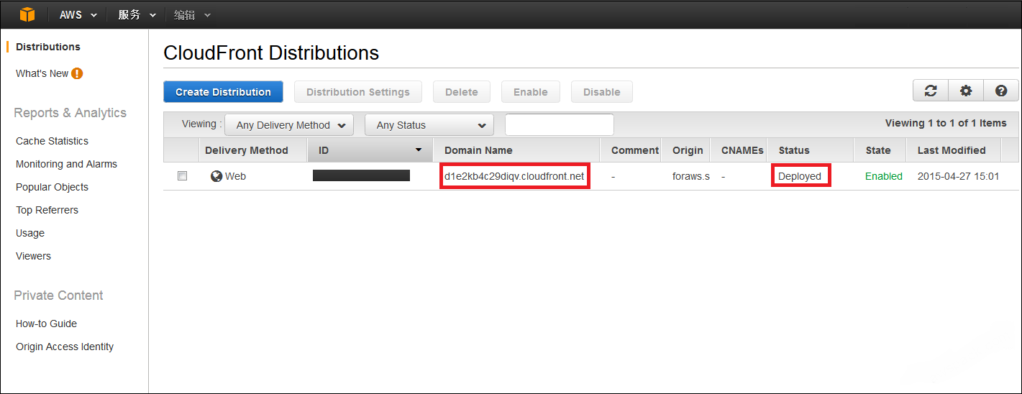Image resolution: width=1022 pixels, height=394 pixels.
Task: Open the help question mark icon
Action: 1001,91
